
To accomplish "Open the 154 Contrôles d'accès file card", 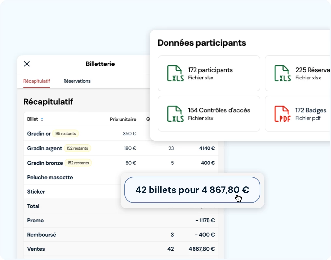I will (209, 114).
